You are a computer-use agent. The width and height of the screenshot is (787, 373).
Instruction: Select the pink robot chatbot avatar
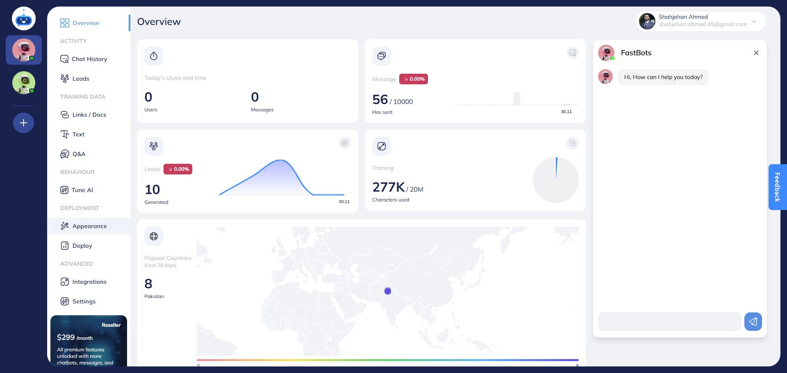point(24,50)
